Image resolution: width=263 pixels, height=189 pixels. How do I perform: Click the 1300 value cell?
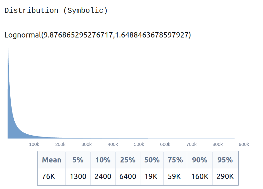[78, 177]
